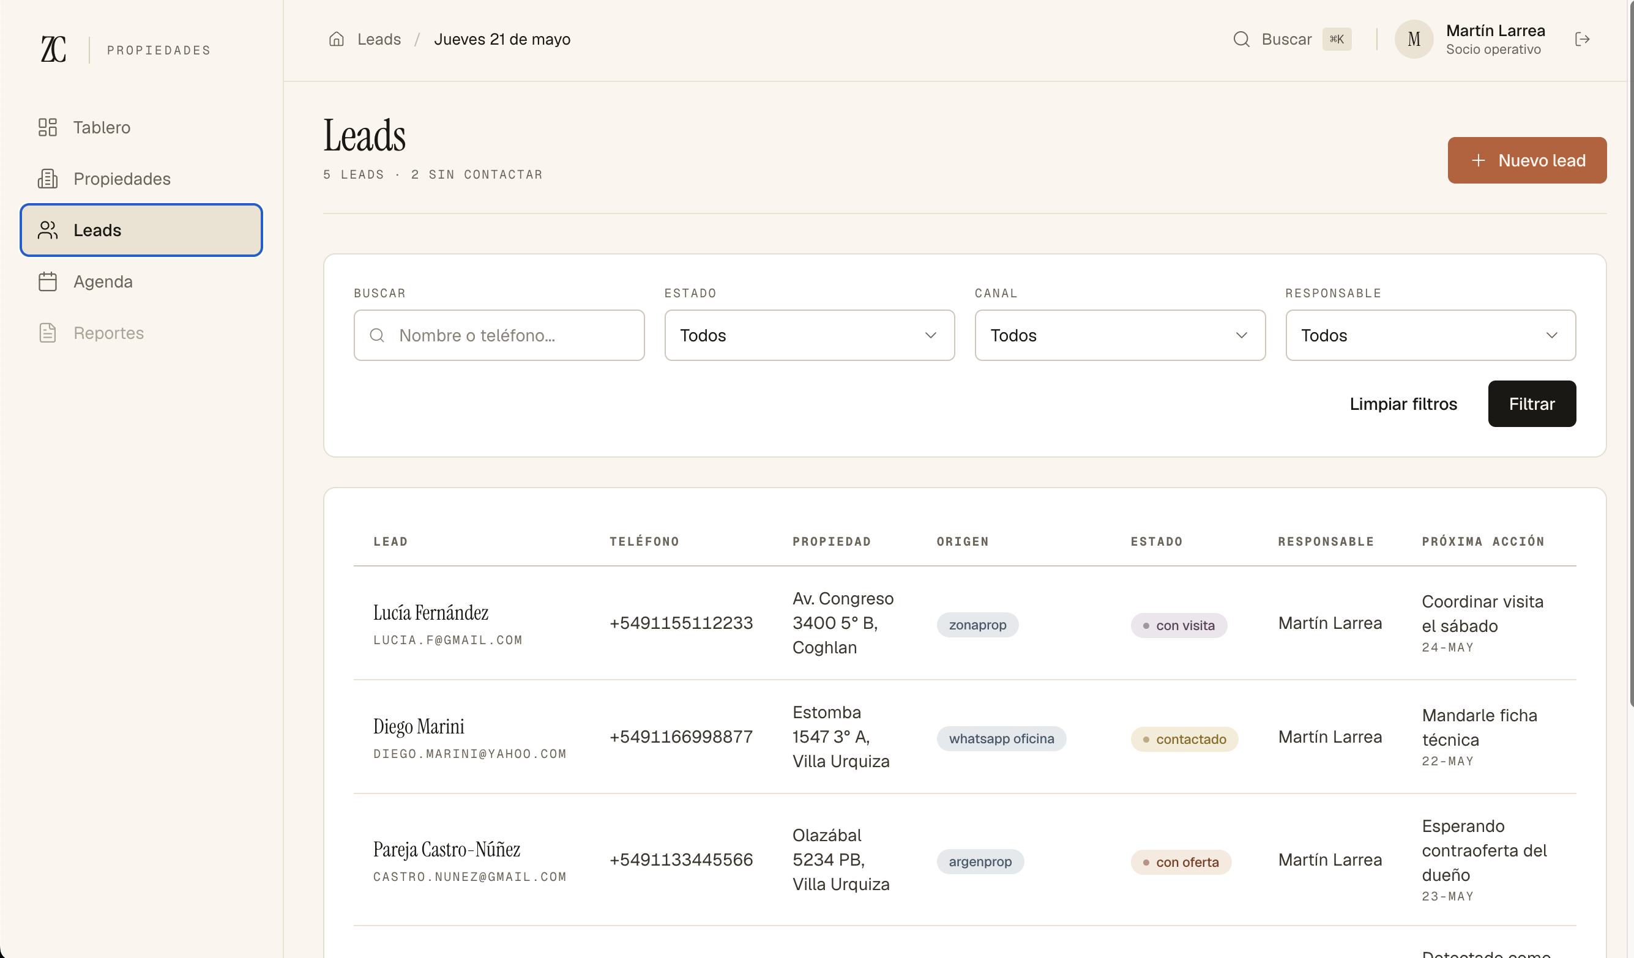1634x958 pixels.
Task: Click Limpiar filtros
Action: click(x=1403, y=404)
